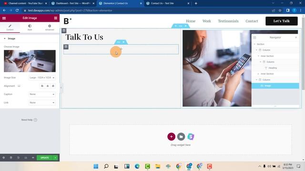305x171 pixels.
Task: Align image to the center
Action: pyautogui.click(x=48, y=86)
